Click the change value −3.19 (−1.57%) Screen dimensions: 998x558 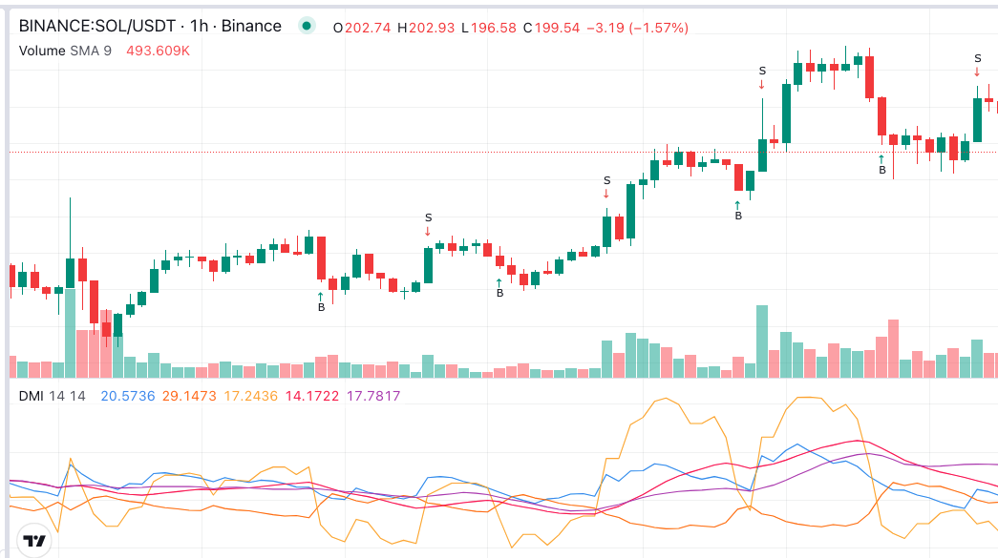coord(637,28)
